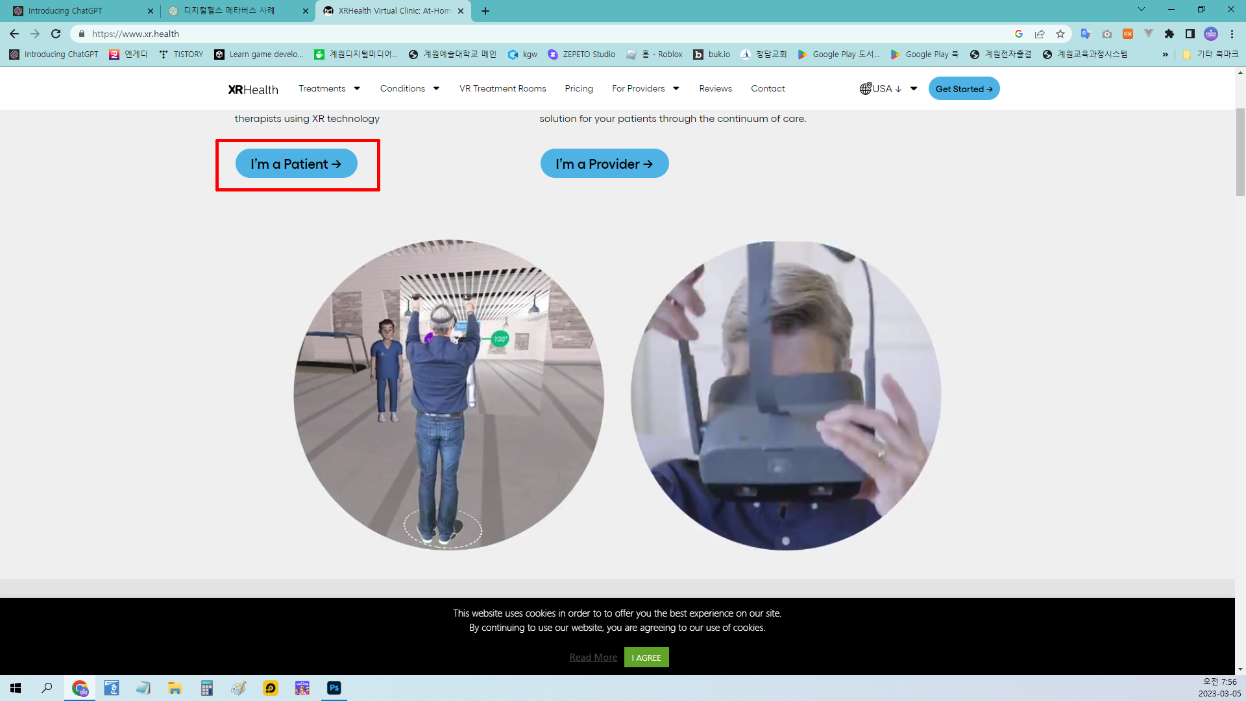Open the Roblox bookmark
This screenshot has height=701, width=1246.
655,55
